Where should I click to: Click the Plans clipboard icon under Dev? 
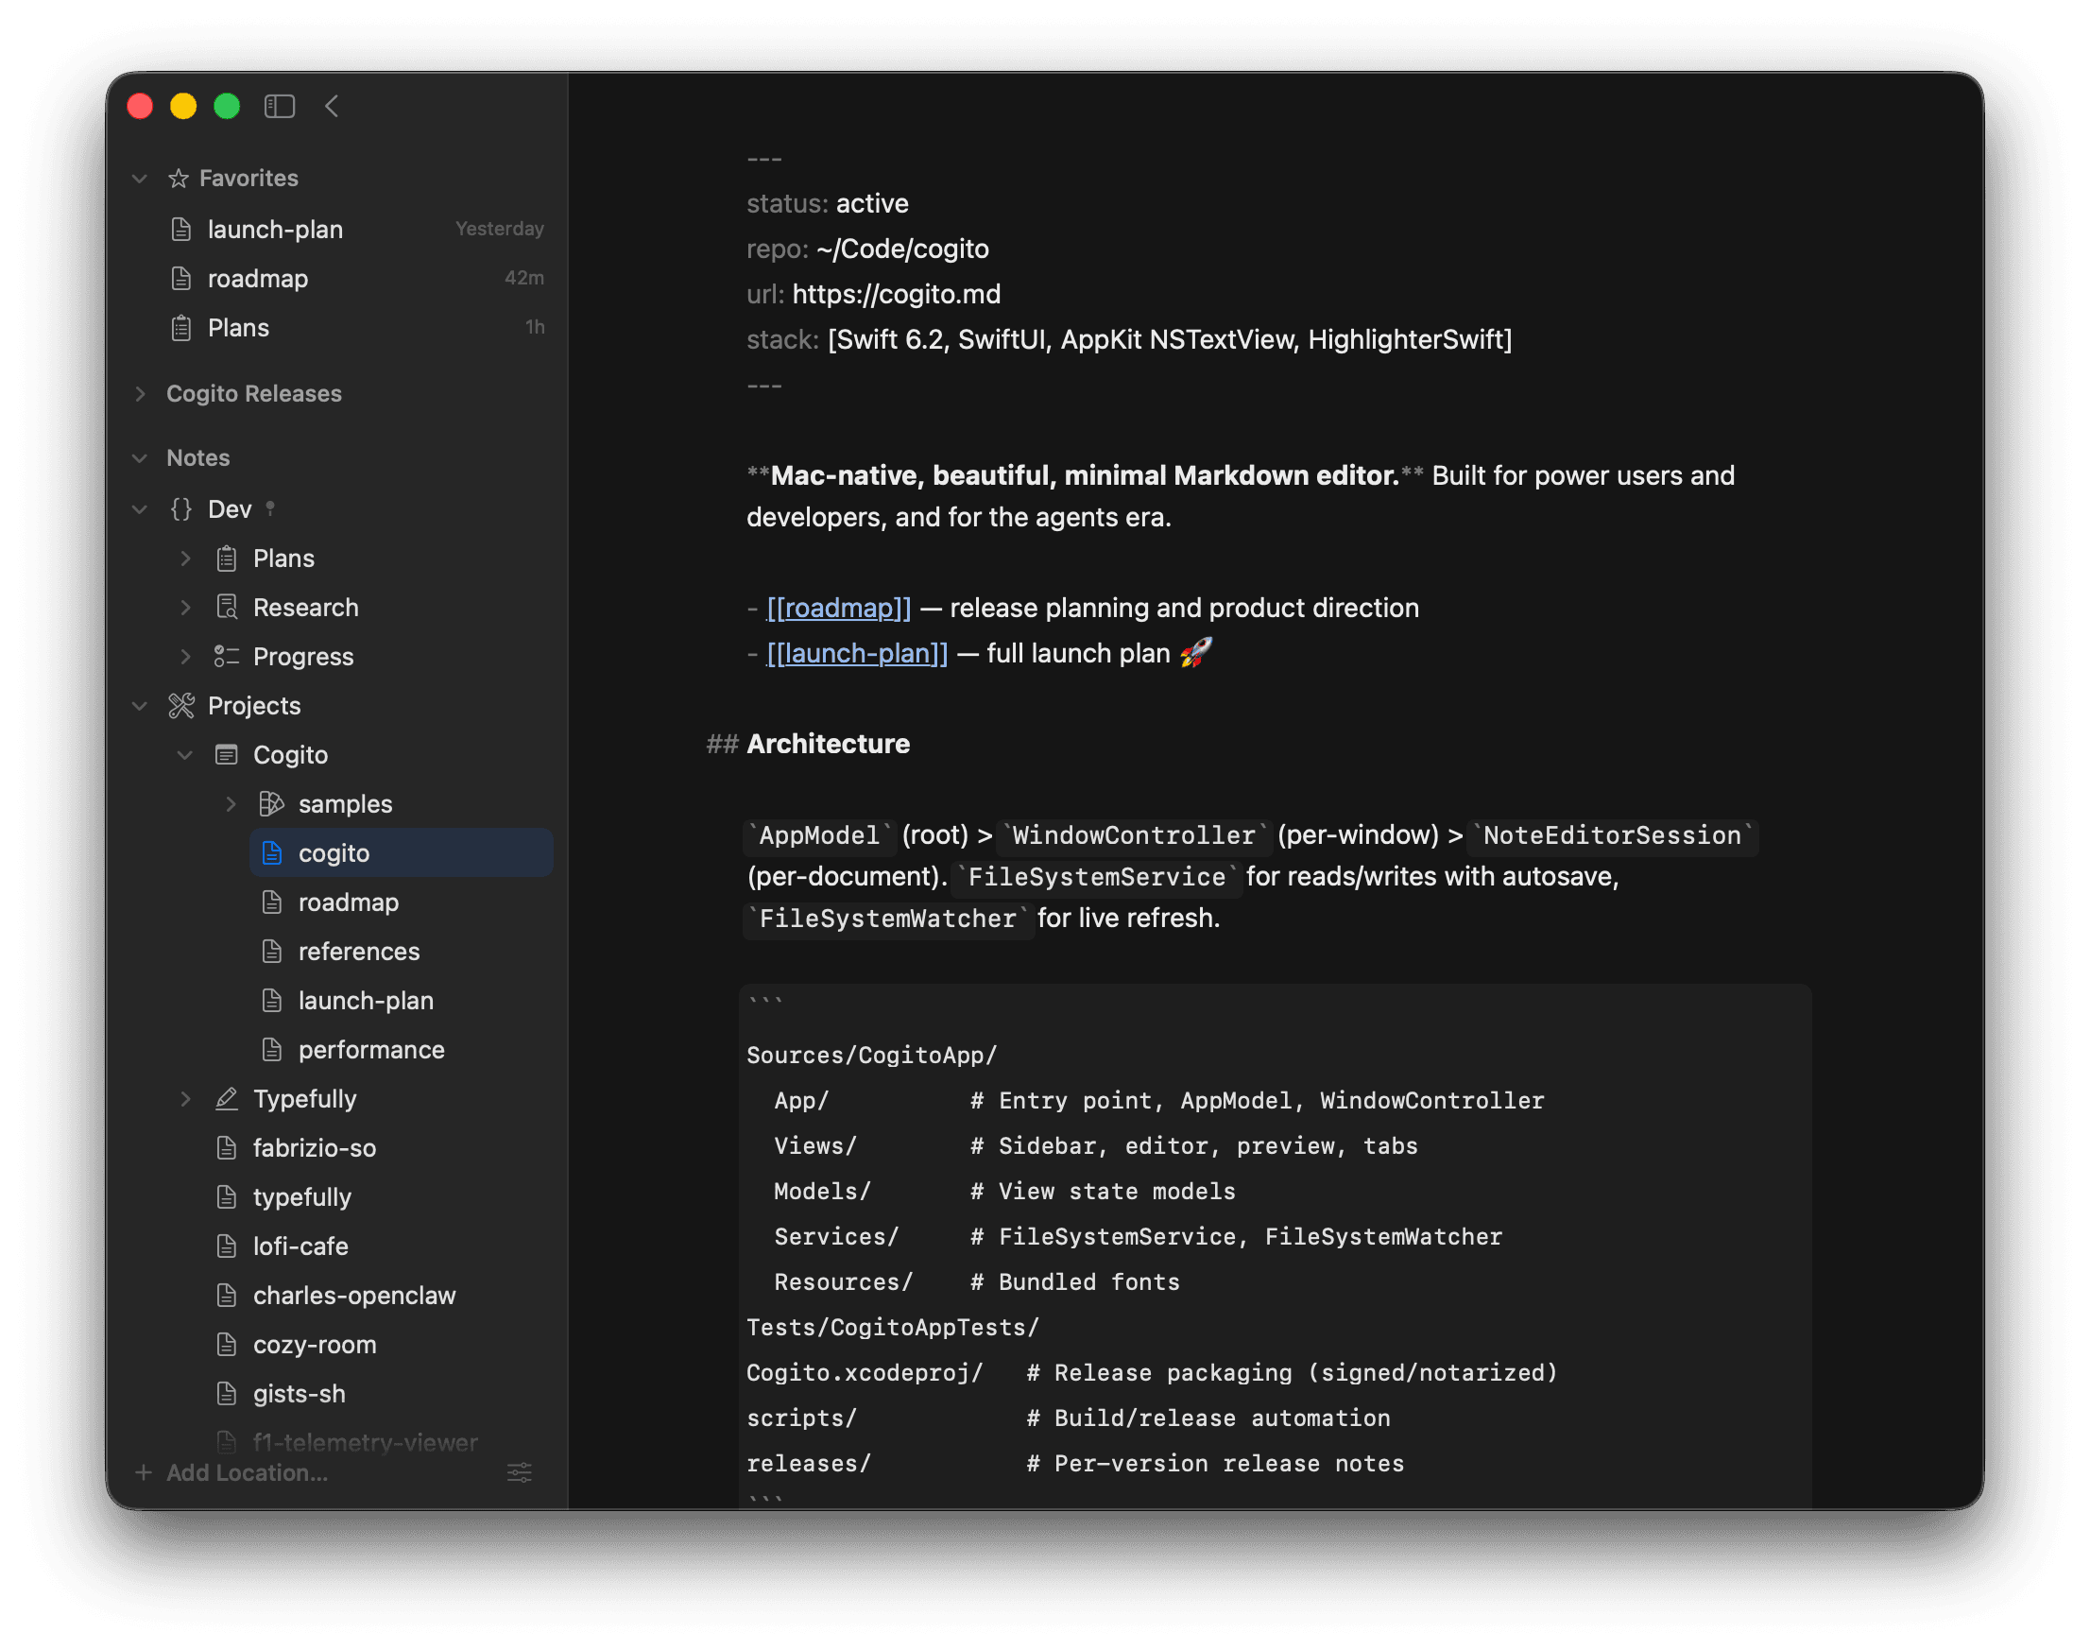[226, 559]
